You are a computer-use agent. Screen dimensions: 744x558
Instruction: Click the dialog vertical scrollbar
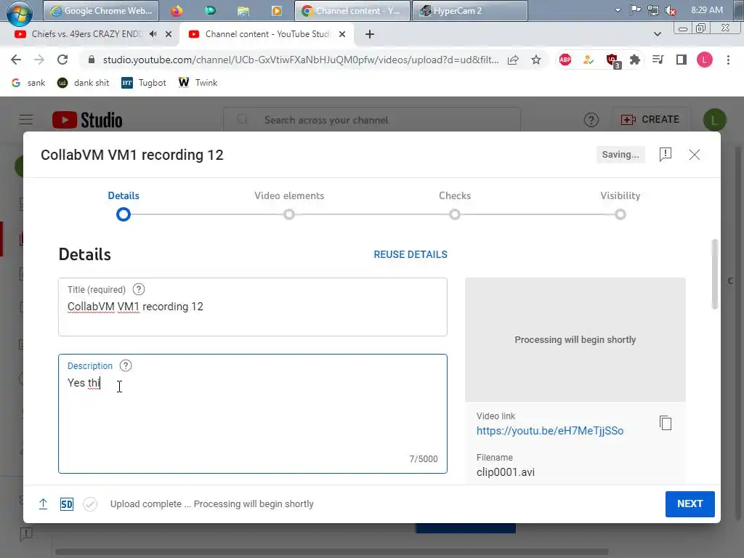[x=715, y=274]
